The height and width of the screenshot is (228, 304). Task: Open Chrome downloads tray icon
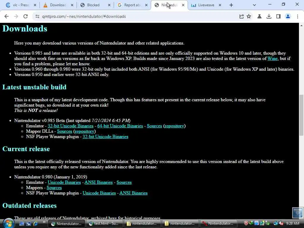(x=269, y=17)
